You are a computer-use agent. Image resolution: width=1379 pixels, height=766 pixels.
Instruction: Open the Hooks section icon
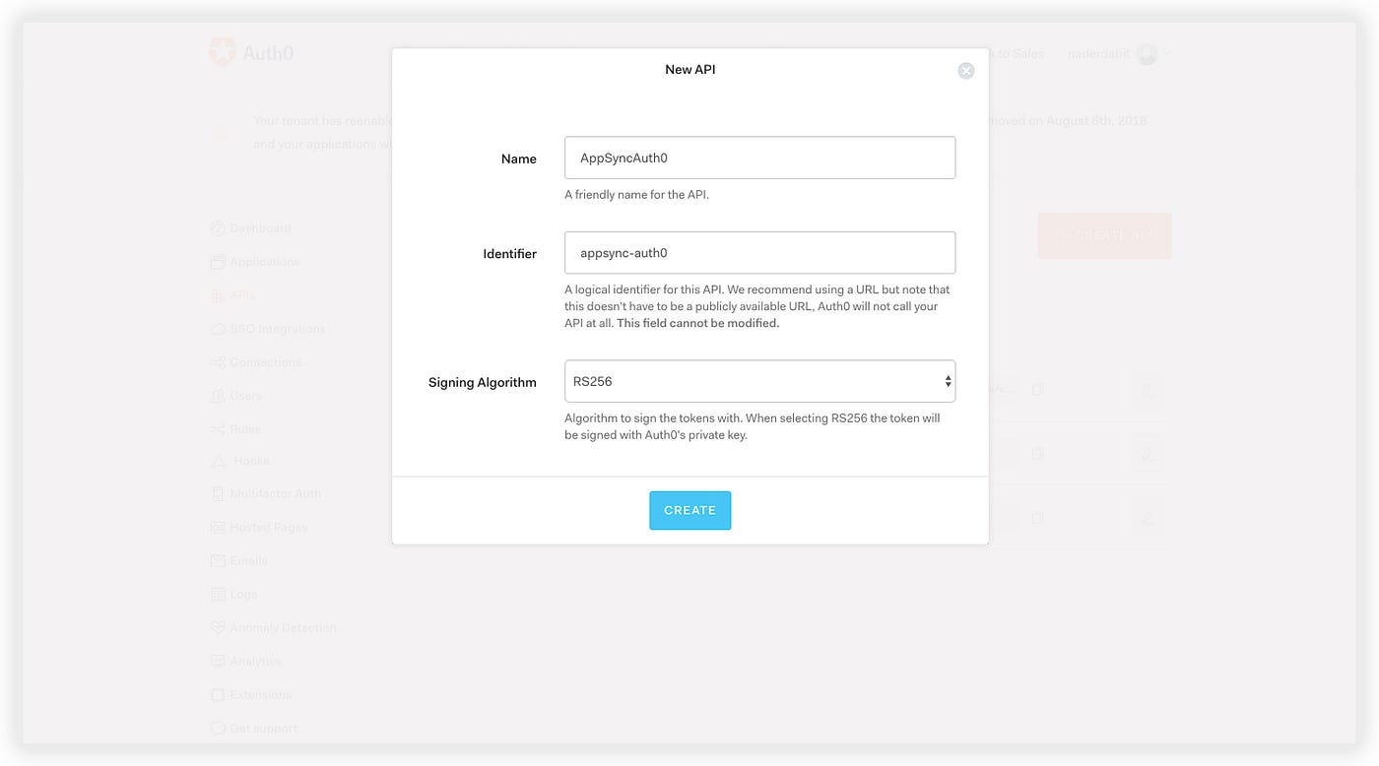tap(218, 460)
